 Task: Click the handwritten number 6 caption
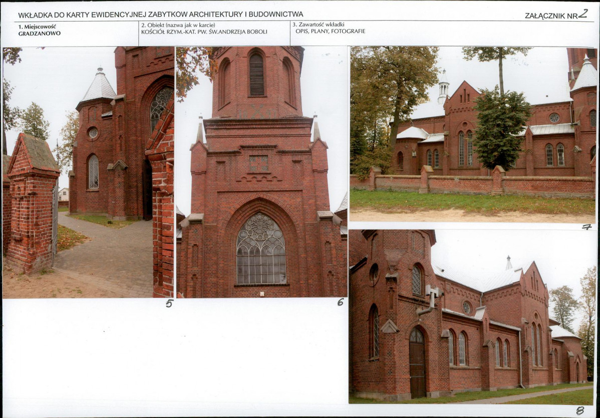[341, 302]
